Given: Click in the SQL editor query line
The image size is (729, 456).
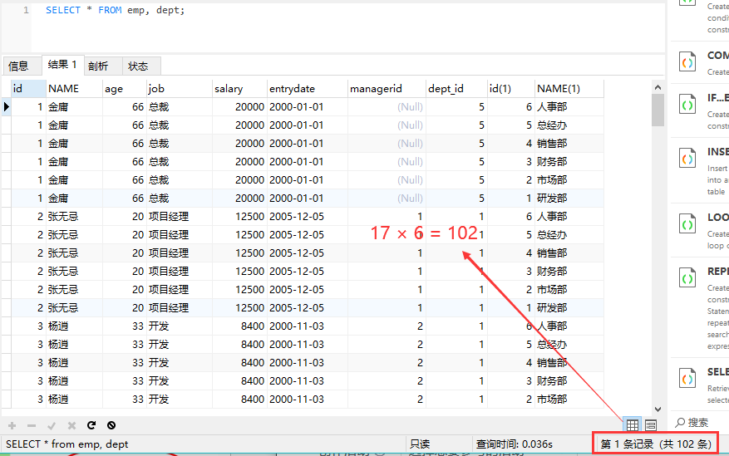Looking at the screenshot, I should pos(115,10).
